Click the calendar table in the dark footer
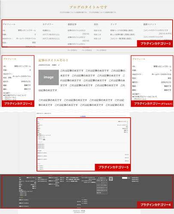 click(102, 187)
